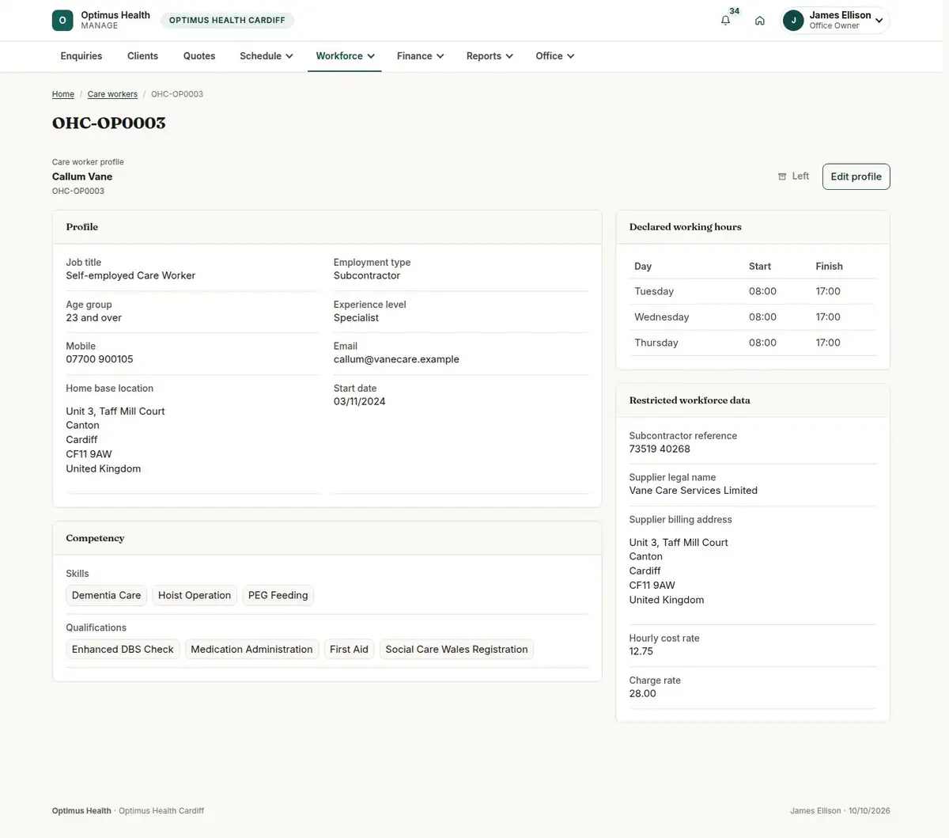Screen dimensions: 949x838
Task: Select the First Aid qualification tag
Action: click(349, 649)
